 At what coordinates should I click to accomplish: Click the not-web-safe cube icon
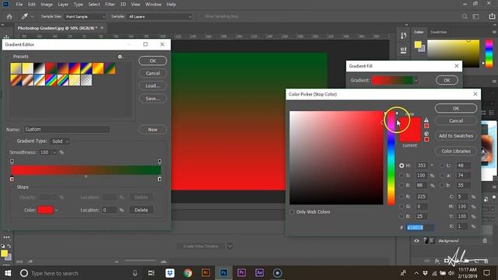point(426,134)
